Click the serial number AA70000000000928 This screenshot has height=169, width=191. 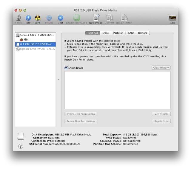tap(68, 144)
